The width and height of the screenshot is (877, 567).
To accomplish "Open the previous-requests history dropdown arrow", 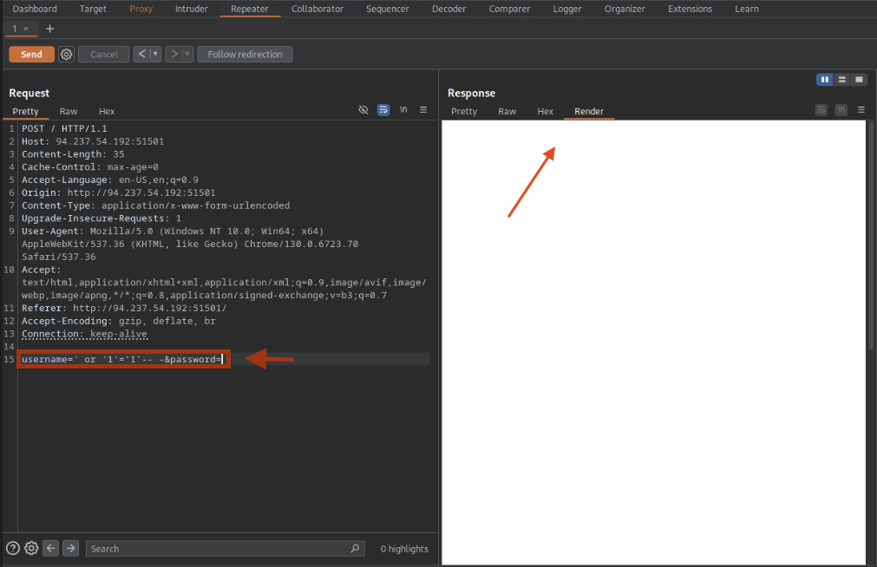I will (x=155, y=55).
